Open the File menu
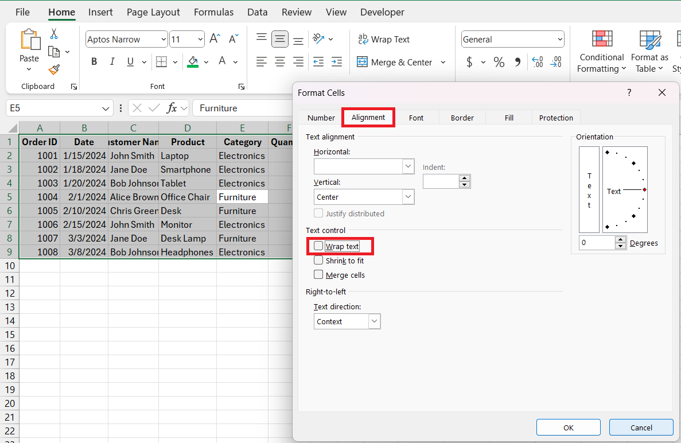The image size is (681, 443). click(x=22, y=12)
